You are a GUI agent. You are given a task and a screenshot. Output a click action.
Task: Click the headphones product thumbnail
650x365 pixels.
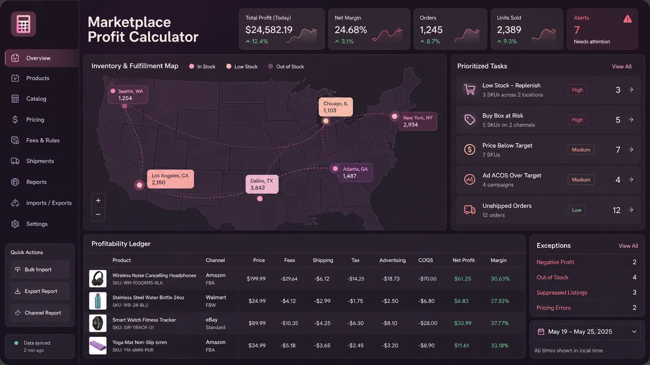pyautogui.click(x=97, y=279)
